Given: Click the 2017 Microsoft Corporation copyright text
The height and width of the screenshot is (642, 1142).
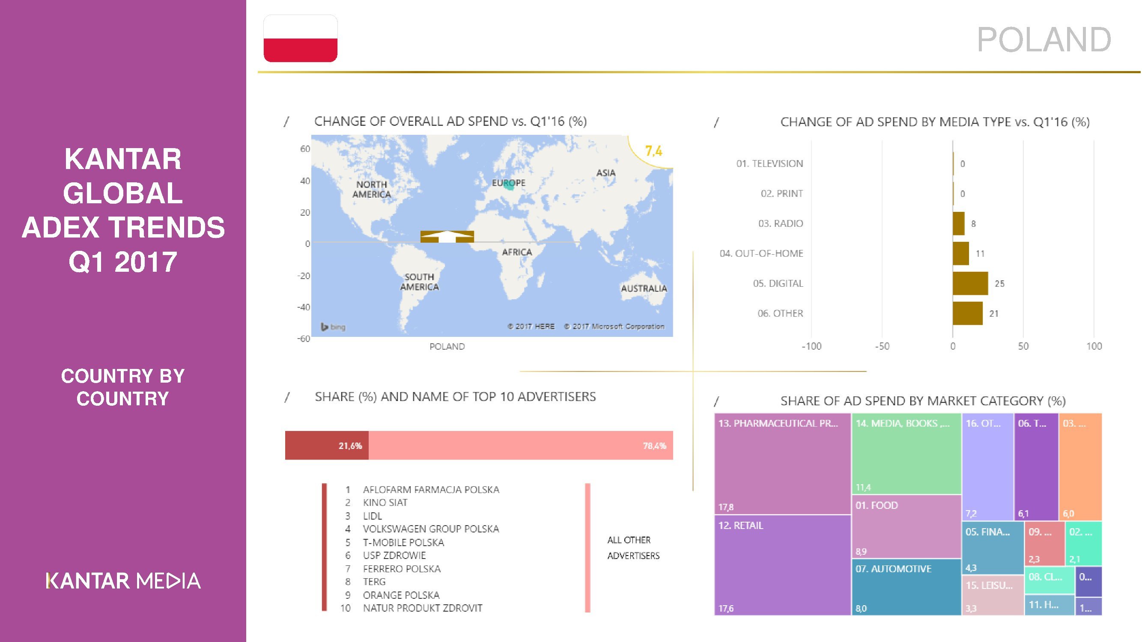Looking at the screenshot, I should (614, 327).
